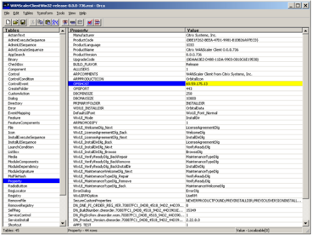This screenshot has height=238, width=312.
Task: Open the File menu
Action: 7,13
